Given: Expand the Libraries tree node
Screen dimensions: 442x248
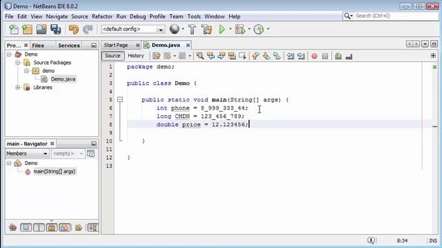Looking at the screenshot, I should click(x=18, y=87).
